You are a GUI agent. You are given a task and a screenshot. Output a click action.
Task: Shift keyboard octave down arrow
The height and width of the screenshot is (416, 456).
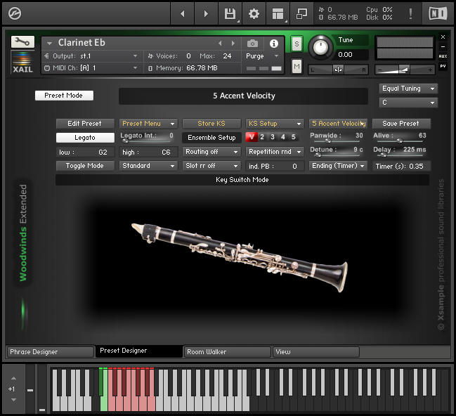13,400
